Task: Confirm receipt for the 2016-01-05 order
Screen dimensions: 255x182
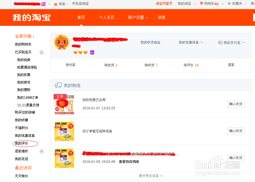Action: (x=236, y=158)
